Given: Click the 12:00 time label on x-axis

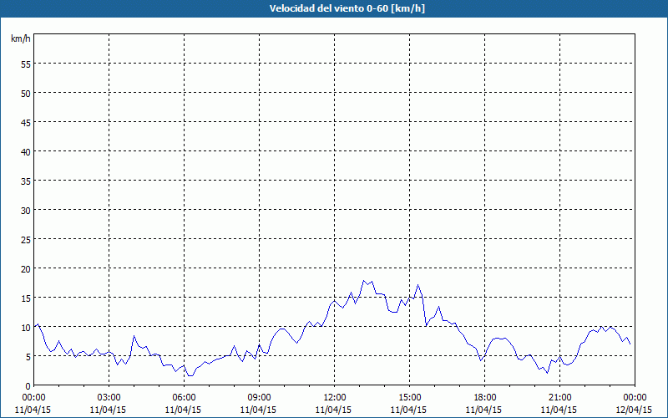Looking at the screenshot, I should coord(335,398).
